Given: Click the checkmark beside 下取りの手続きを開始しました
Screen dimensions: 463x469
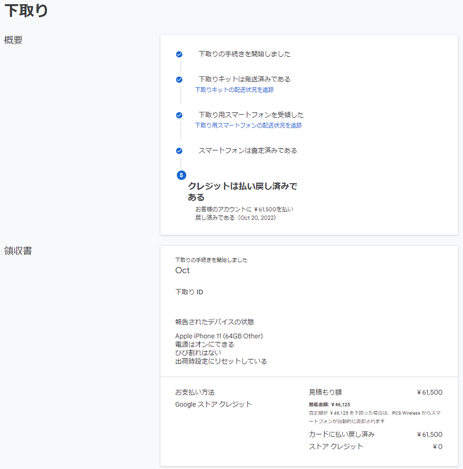Looking at the screenshot, I should pyautogui.click(x=179, y=54).
